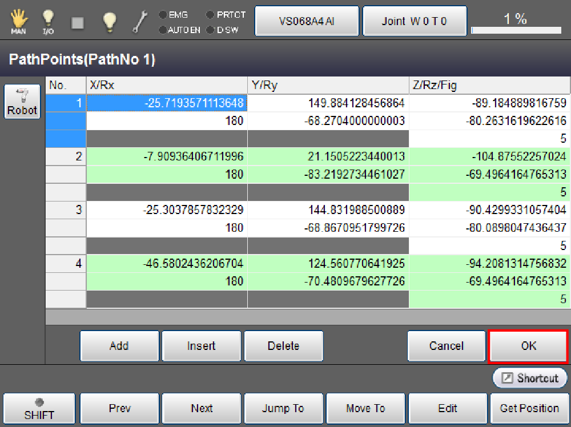Select the Robot icon button
The image size is (571, 427).
point(22,102)
